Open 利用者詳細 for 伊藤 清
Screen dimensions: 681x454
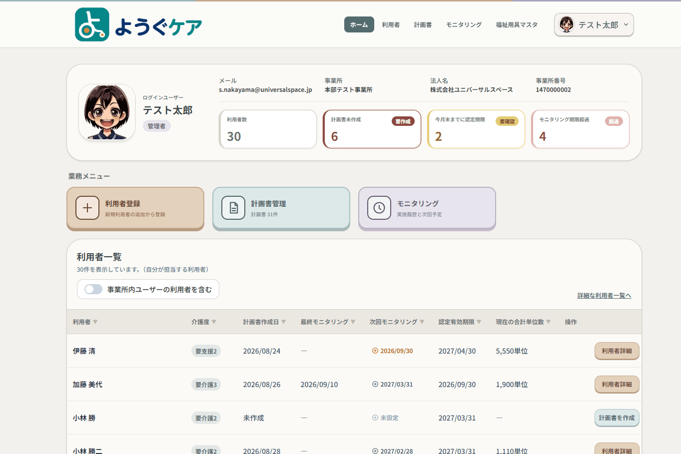pyautogui.click(x=617, y=351)
